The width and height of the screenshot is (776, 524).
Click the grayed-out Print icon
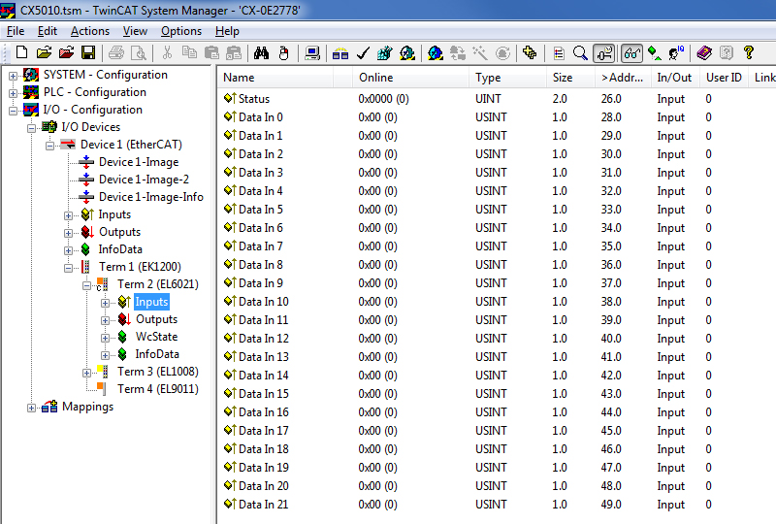[x=116, y=52]
